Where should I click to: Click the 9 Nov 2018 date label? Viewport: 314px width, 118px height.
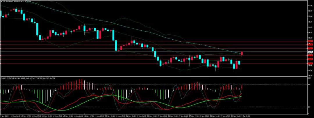4,117
